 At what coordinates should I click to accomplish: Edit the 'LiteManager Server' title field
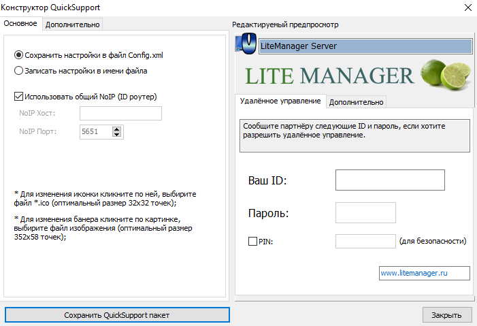[365, 46]
